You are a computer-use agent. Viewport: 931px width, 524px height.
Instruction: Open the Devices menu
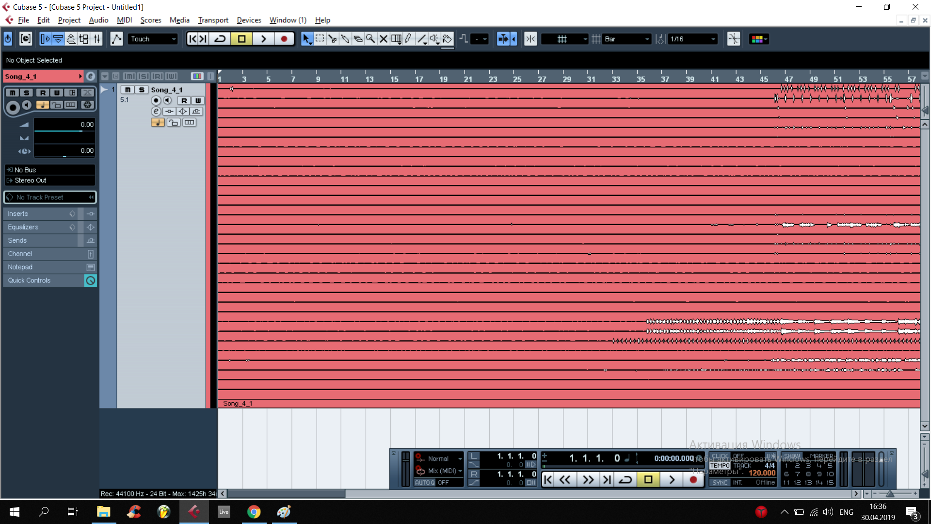[249, 20]
